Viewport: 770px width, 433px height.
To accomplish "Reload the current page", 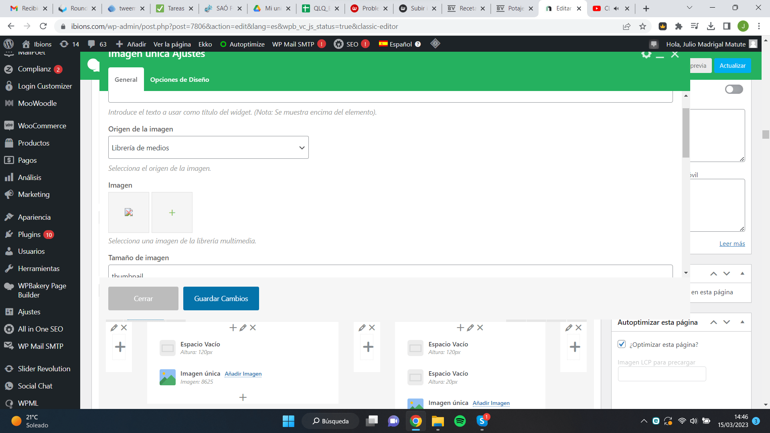I will click(43, 26).
